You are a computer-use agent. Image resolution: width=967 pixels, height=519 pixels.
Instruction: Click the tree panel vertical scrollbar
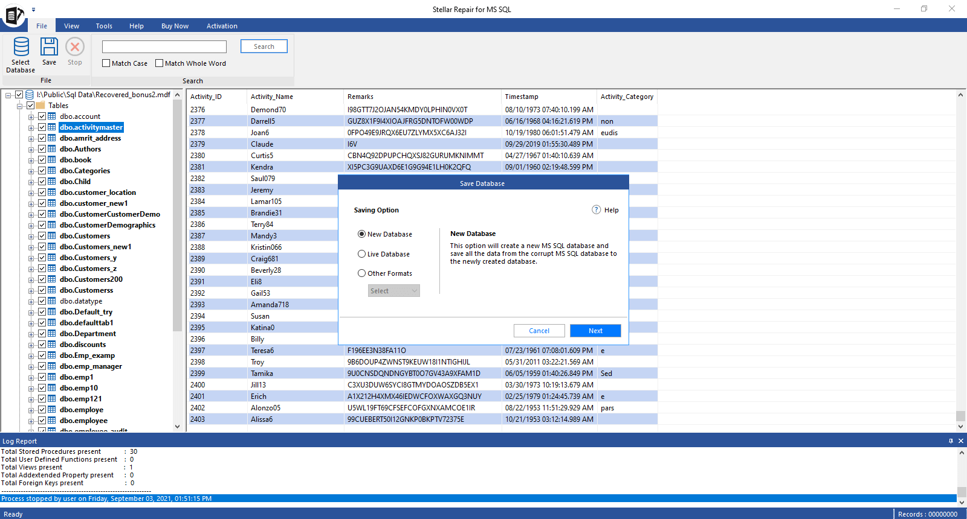coord(177,214)
